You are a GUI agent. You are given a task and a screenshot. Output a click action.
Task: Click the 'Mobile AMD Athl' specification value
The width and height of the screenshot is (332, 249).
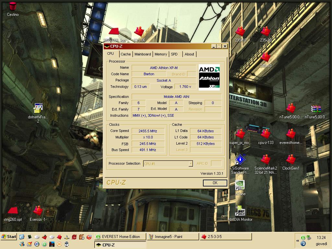coord(176,97)
